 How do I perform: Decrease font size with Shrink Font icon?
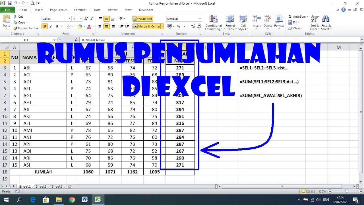point(92,19)
